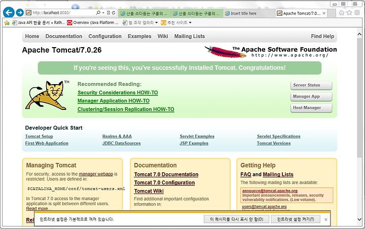The image size is (365, 229).
Task: Open Manager Application HOW-TO link
Action: [x=114, y=101]
